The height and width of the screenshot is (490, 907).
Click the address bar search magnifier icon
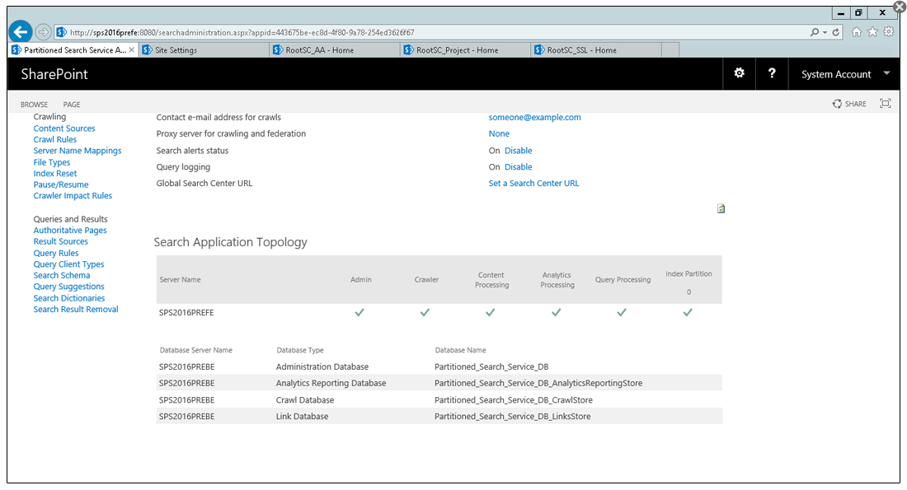pyautogui.click(x=815, y=32)
